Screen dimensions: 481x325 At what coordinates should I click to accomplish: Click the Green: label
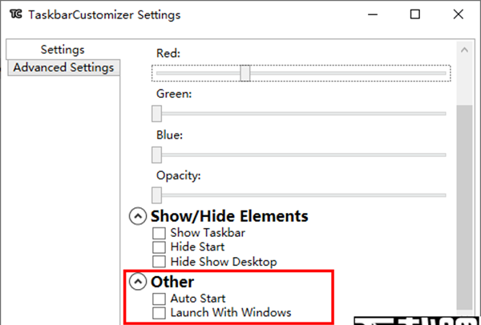tap(174, 94)
